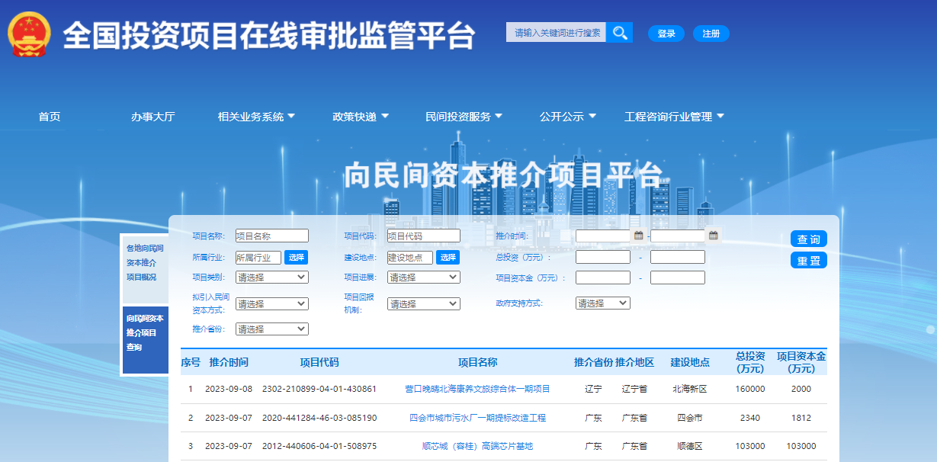Click the 查询 button

click(808, 239)
